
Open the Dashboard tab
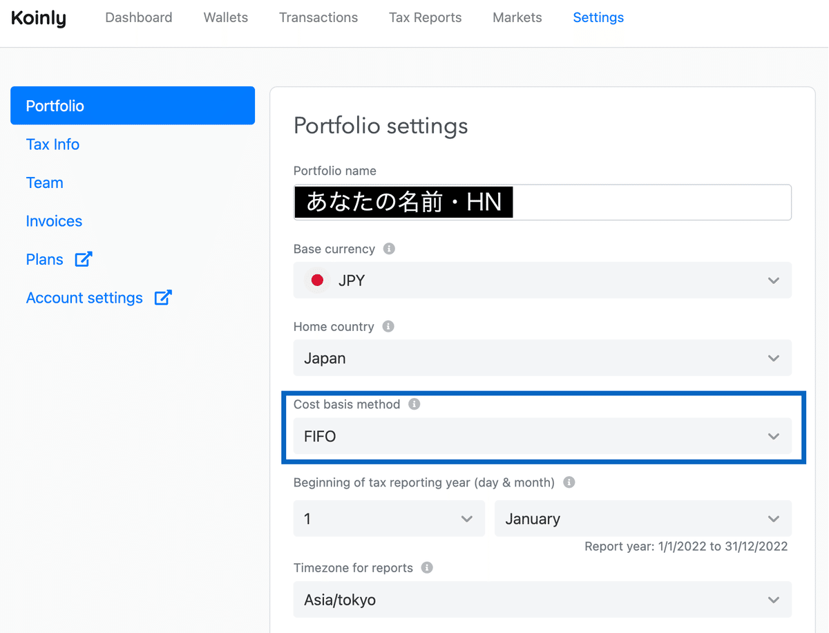[x=139, y=18]
